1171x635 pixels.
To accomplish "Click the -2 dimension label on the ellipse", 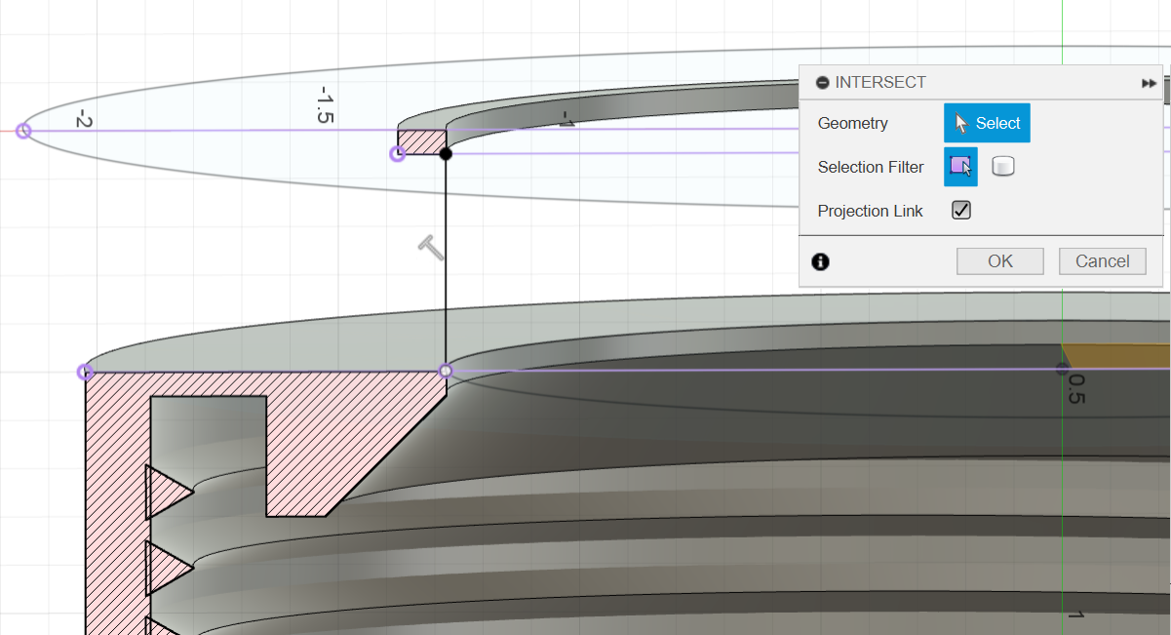I will [83, 120].
